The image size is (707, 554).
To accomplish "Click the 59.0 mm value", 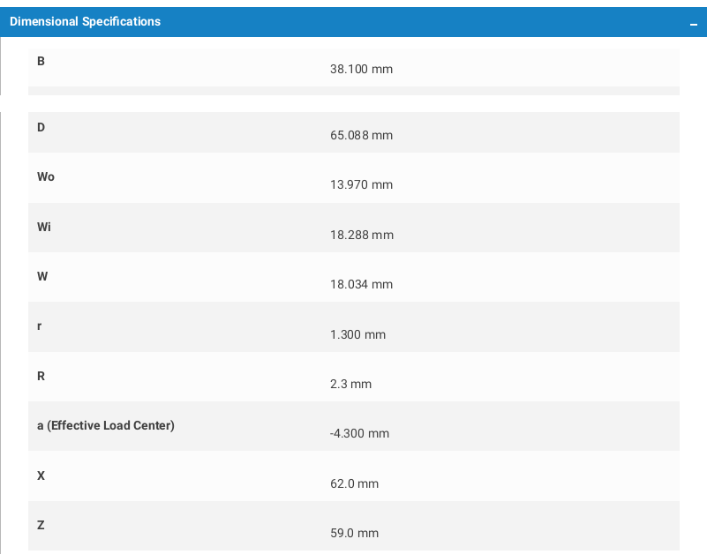I will (x=354, y=533).
